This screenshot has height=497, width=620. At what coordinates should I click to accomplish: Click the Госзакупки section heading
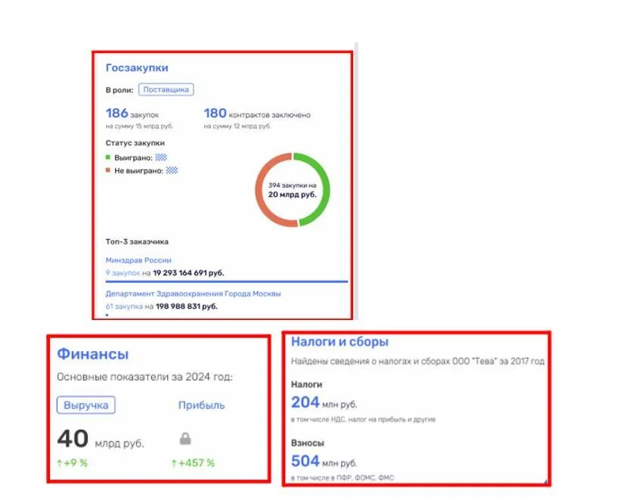coord(137,68)
